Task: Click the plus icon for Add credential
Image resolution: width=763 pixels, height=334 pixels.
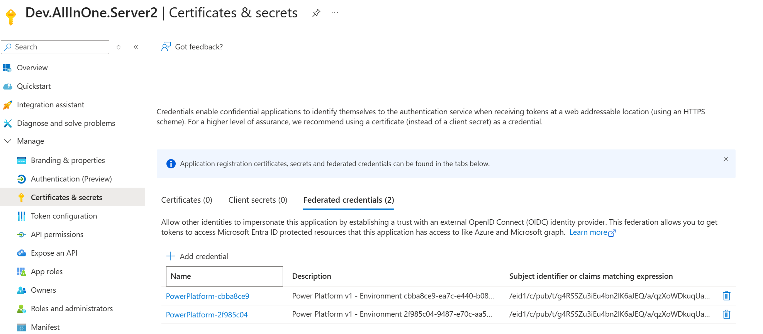Action: tap(171, 256)
